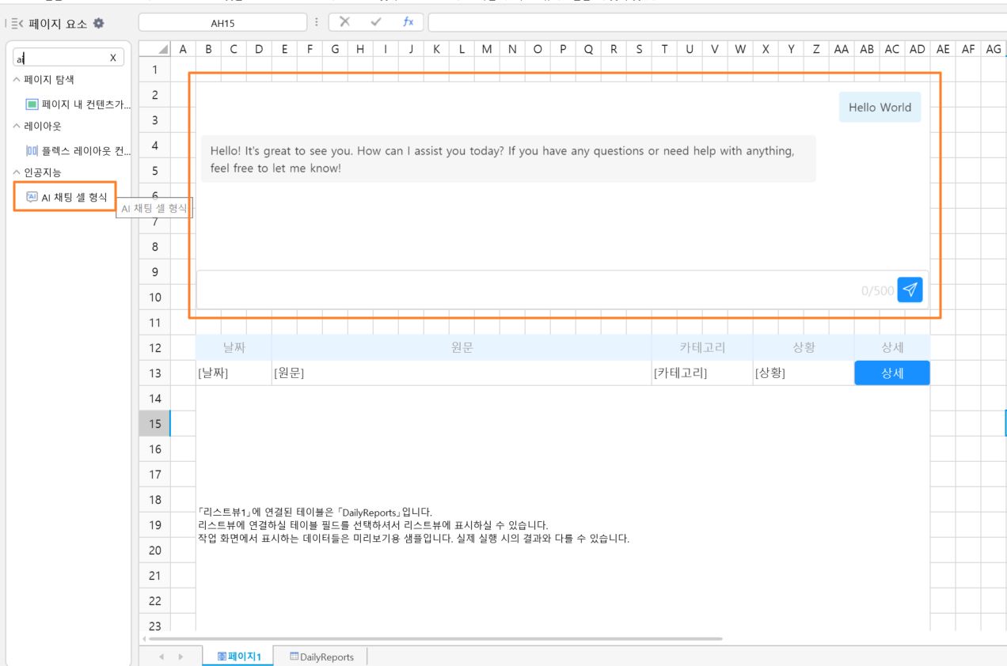Collapse the 레이아웃 section
1007x666 pixels.
point(17,126)
